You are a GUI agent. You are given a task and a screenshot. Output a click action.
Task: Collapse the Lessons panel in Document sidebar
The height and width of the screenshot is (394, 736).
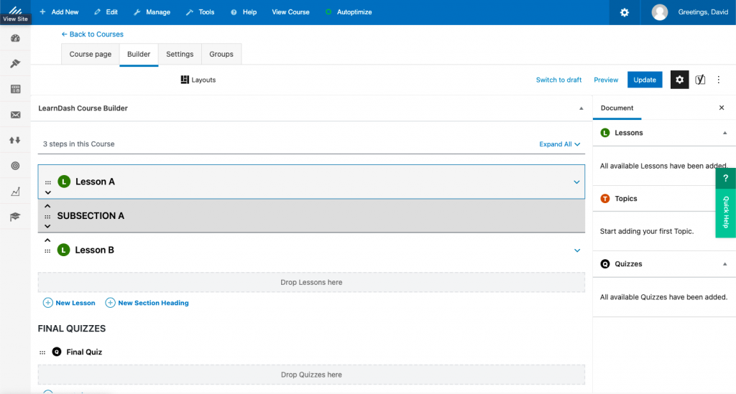pos(724,133)
